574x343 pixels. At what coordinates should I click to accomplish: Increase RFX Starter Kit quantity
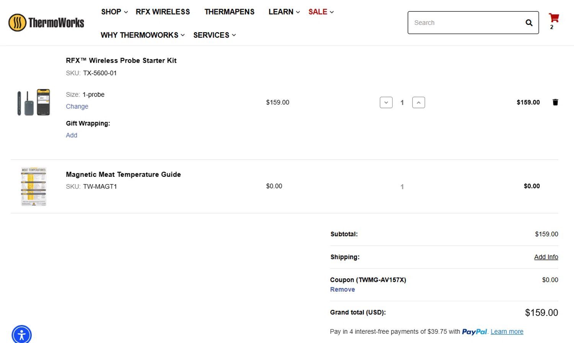(419, 103)
